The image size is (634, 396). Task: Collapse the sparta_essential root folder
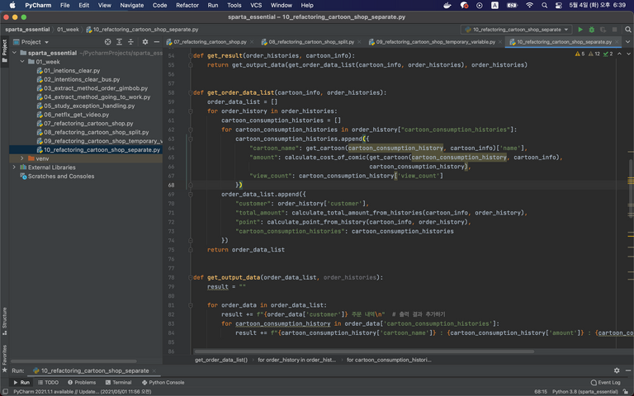[x=15, y=53]
